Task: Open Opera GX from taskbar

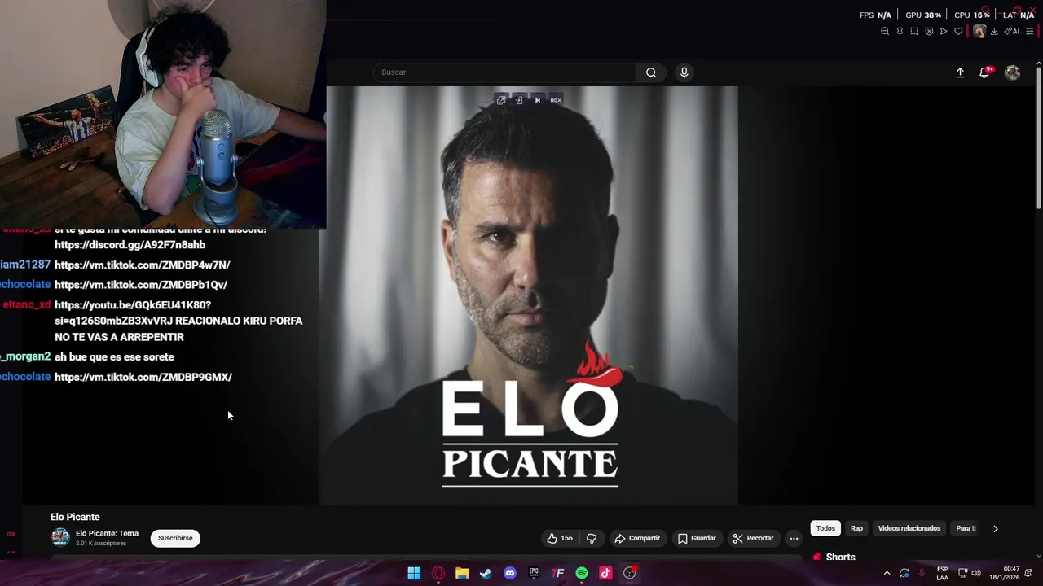Action: (438, 573)
